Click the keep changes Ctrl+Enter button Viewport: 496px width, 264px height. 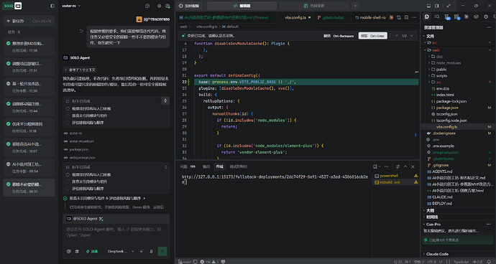tap(372, 36)
